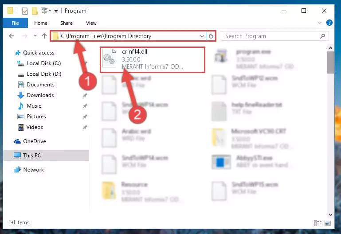The image size is (341, 234).
Task: Switch to large thumbnails view icon
Action: (x=328, y=223)
